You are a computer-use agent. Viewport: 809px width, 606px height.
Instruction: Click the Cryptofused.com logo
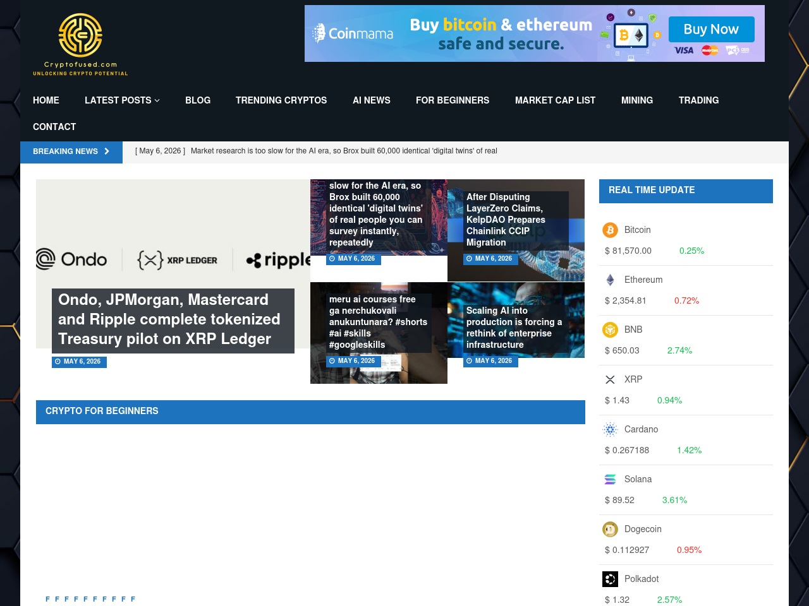tap(80, 44)
